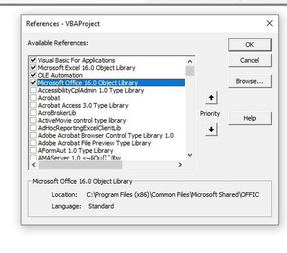Screen dimensions: 287x253
Task: Select Visual Basic For Applications row text
Action: tap(77, 60)
